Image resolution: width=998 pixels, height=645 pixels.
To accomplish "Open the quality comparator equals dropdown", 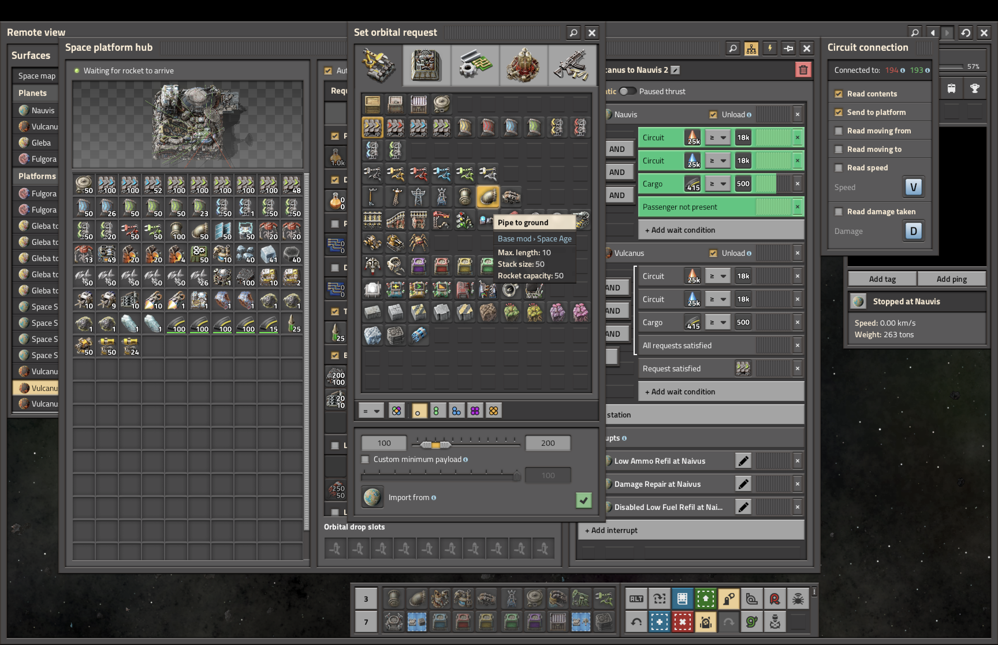I will coord(370,411).
